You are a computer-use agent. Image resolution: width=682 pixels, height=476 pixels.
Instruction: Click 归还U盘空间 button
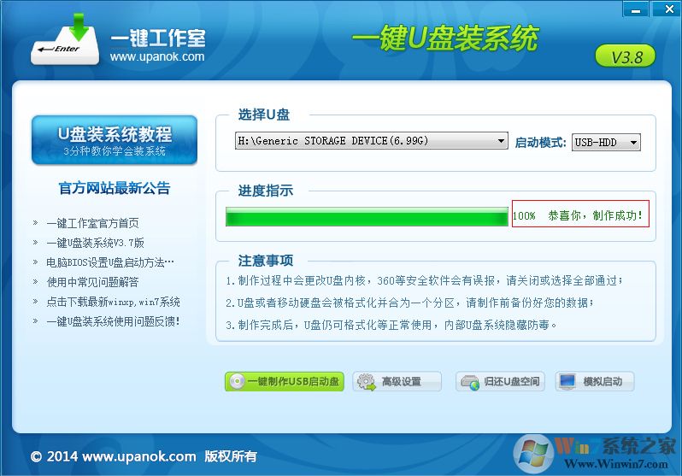(500, 382)
